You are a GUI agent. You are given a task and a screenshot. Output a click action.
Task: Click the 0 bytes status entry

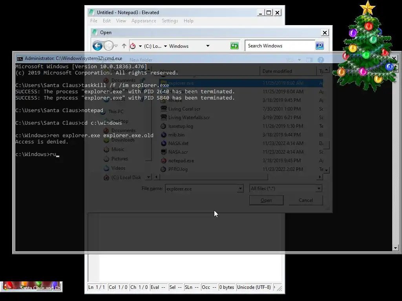227,287
